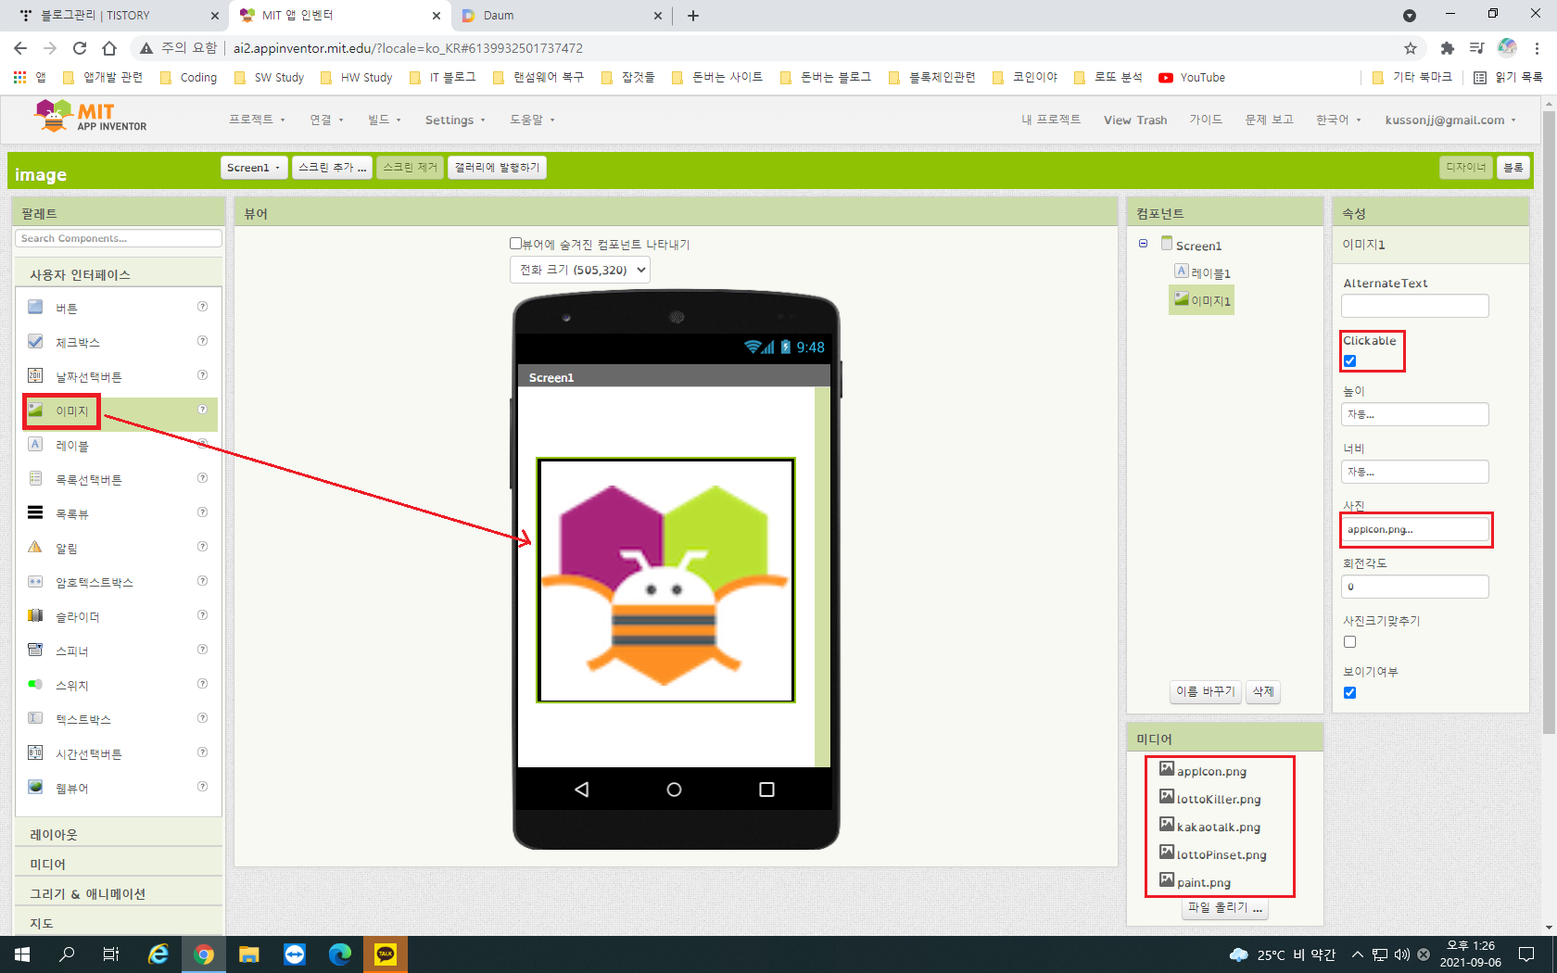Pick the 스위치 palette icon
The width and height of the screenshot is (1557, 973).
35,684
